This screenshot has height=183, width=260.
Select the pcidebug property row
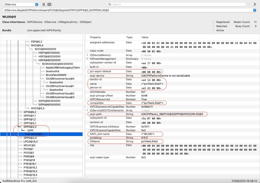(x=172, y=138)
